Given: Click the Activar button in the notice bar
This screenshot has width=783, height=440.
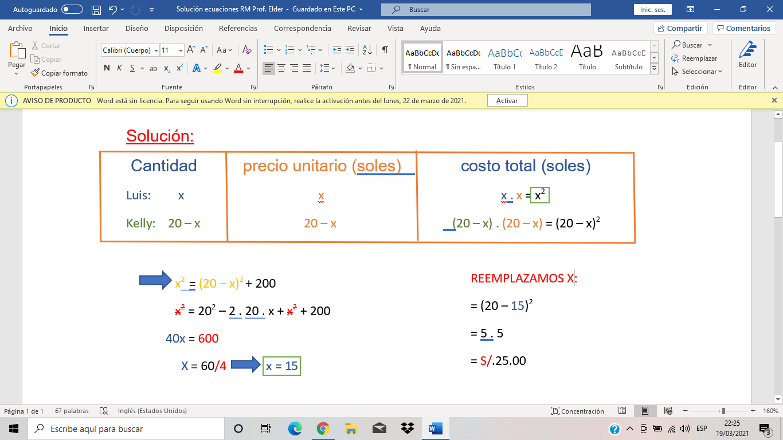Looking at the screenshot, I should click(x=507, y=100).
